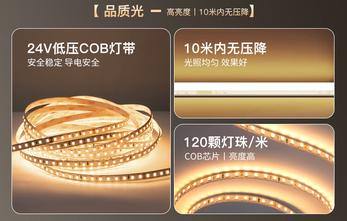This screenshot has height=221, width=347.
Task: Click the large 10米内无压降 card heading
Action: coord(225,49)
